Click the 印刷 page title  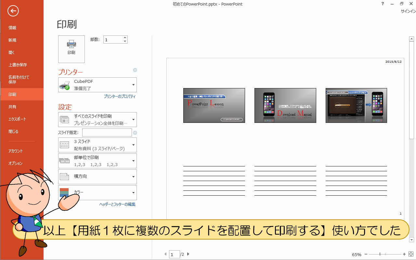point(67,24)
